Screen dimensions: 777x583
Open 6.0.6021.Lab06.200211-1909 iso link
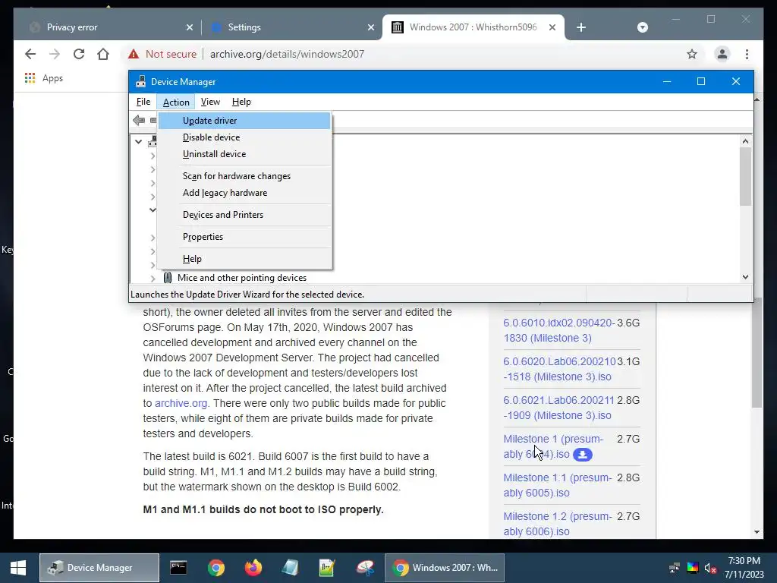point(559,408)
